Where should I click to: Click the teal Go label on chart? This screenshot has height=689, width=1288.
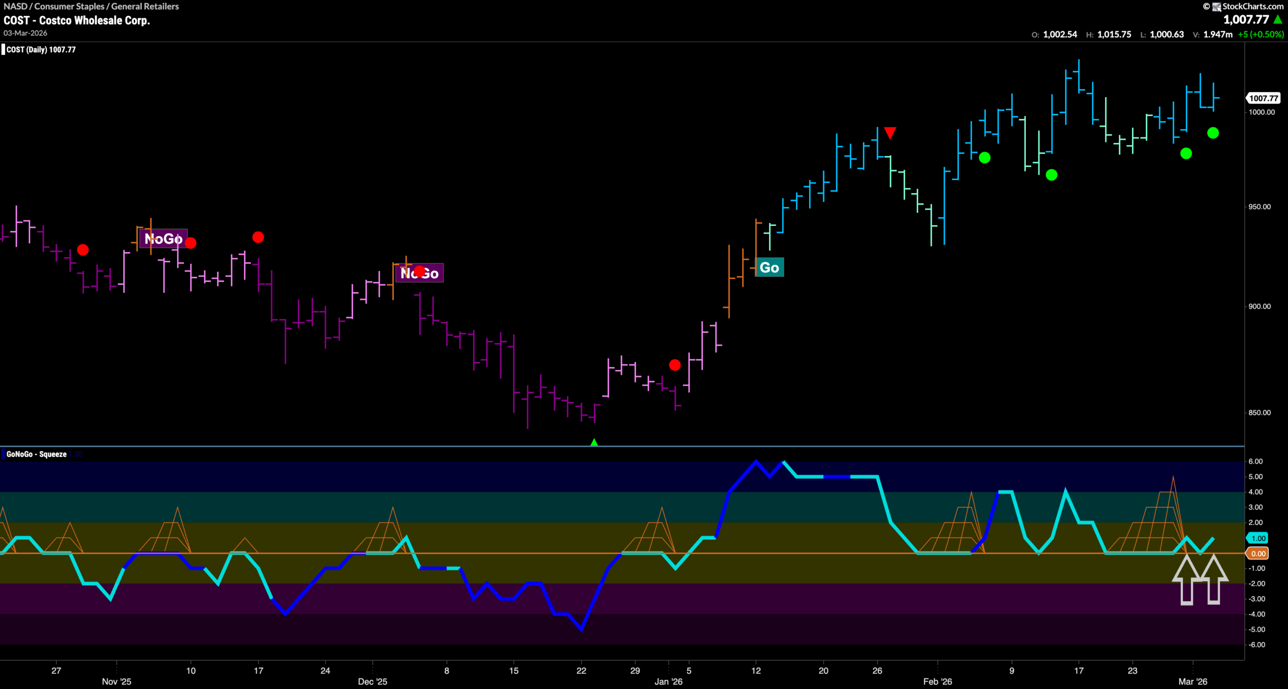click(769, 267)
